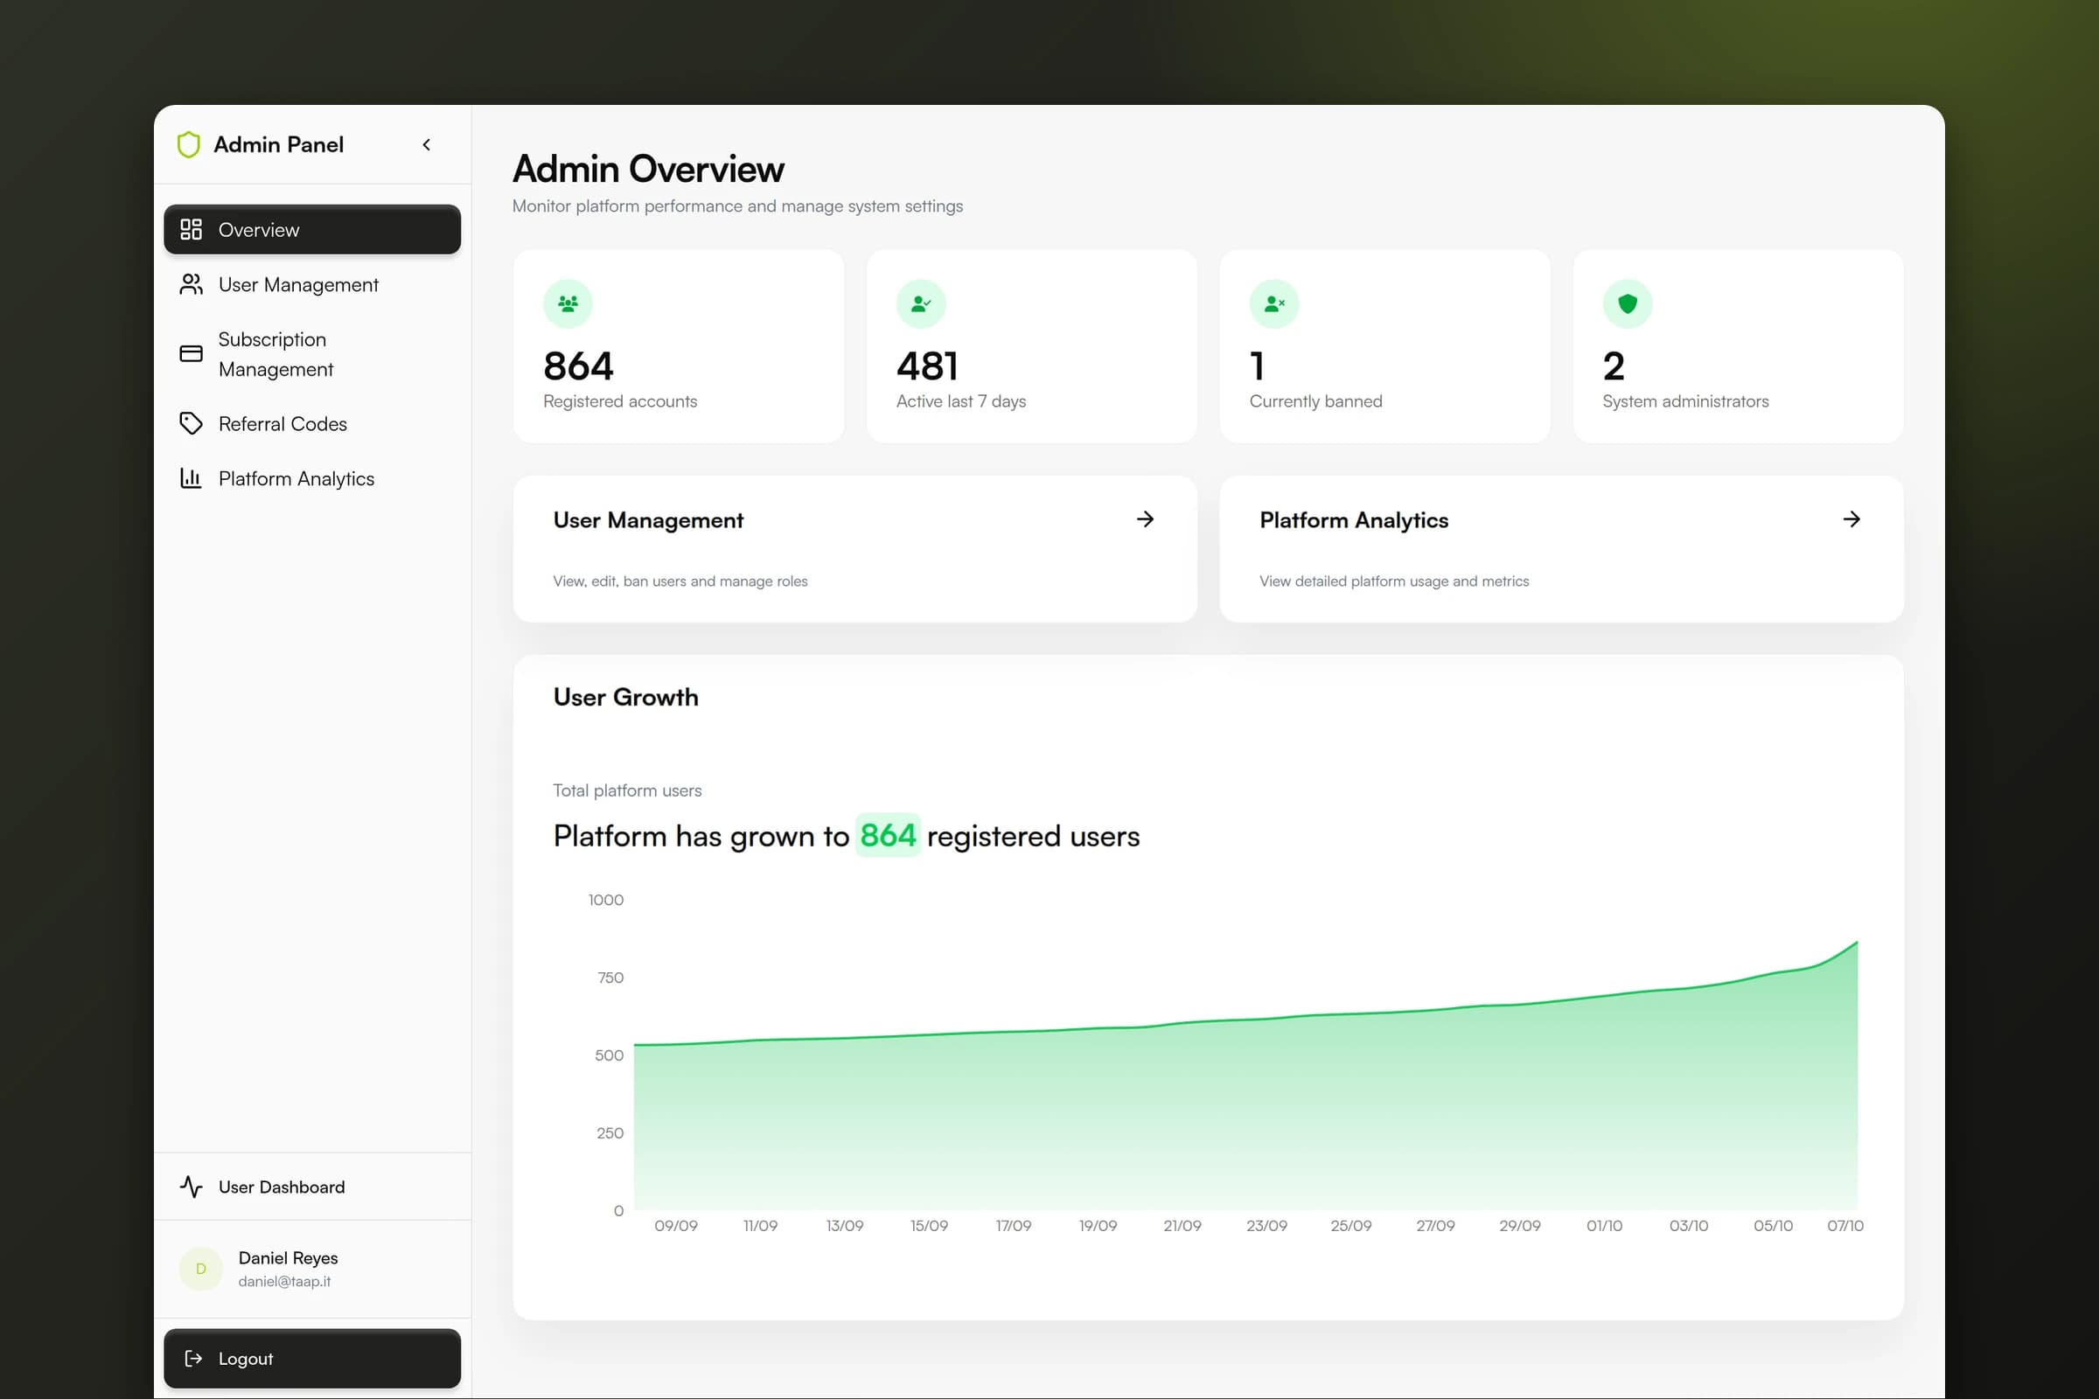Go to User Management in sidebar
Screen dimensions: 2099x1399
click(312, 285)
